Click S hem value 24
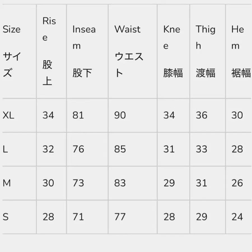The height and width of the screenshot is (252, 252). tap(237, 217)
